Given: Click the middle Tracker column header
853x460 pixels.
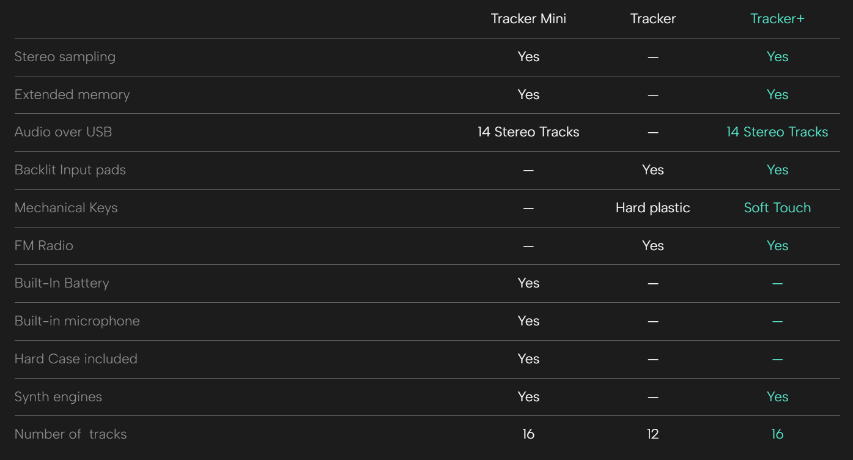Looking at the screenshot, I should tap(652, 19).
